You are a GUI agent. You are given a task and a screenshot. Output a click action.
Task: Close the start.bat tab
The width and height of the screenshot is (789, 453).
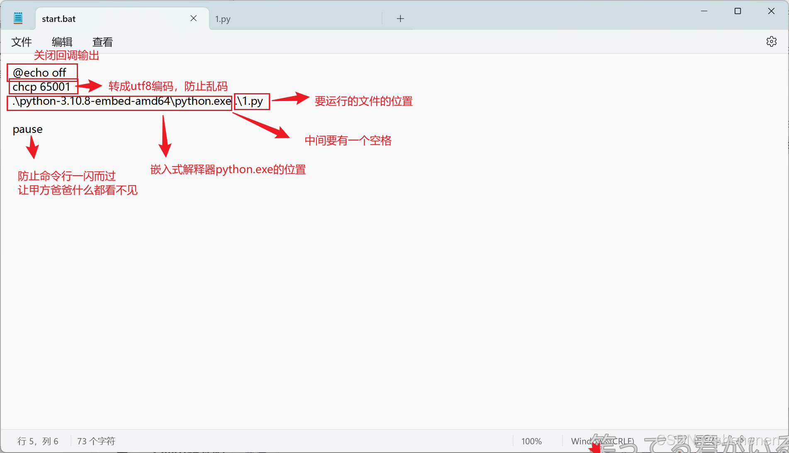193,18
